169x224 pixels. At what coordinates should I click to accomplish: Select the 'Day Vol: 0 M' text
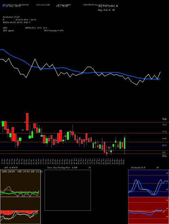point(106,10)
